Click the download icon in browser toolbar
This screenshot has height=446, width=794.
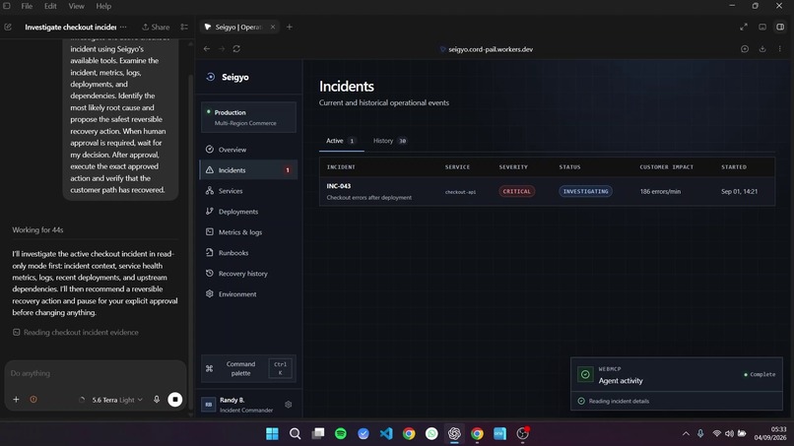762,48
